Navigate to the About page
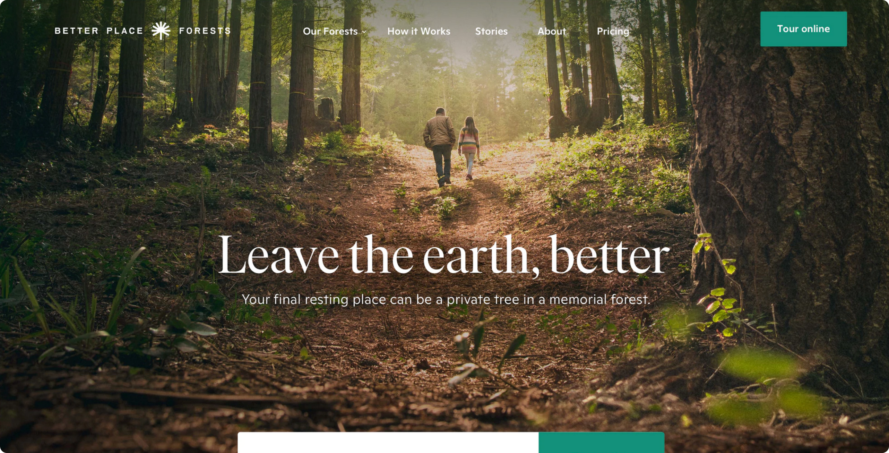889x453 pixels. click(x=552, y=31)
